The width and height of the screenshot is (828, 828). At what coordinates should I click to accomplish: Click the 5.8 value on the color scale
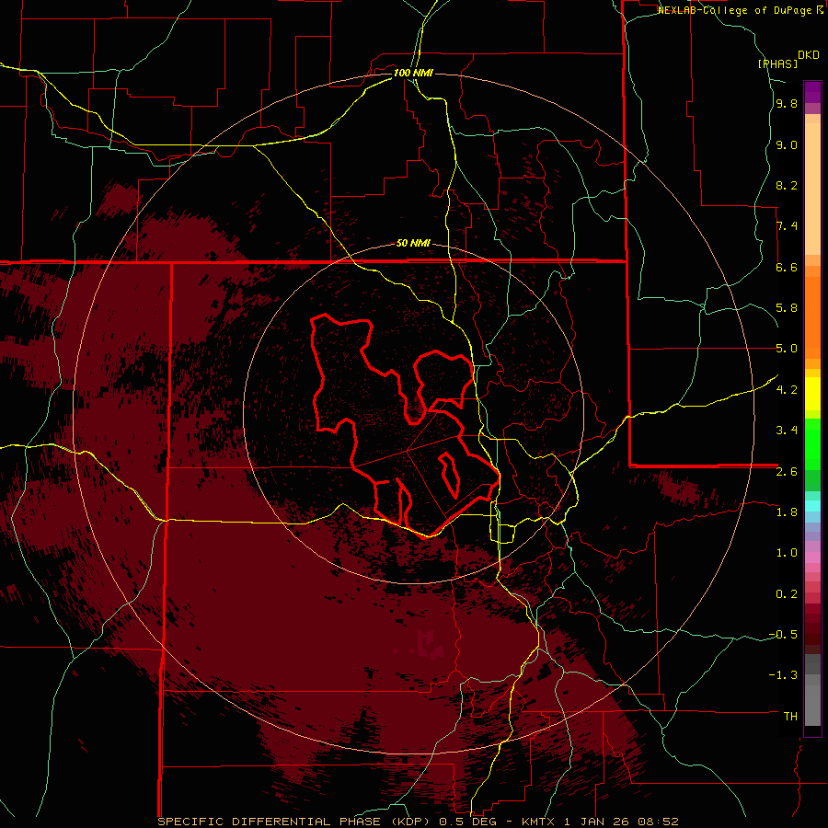787,308
